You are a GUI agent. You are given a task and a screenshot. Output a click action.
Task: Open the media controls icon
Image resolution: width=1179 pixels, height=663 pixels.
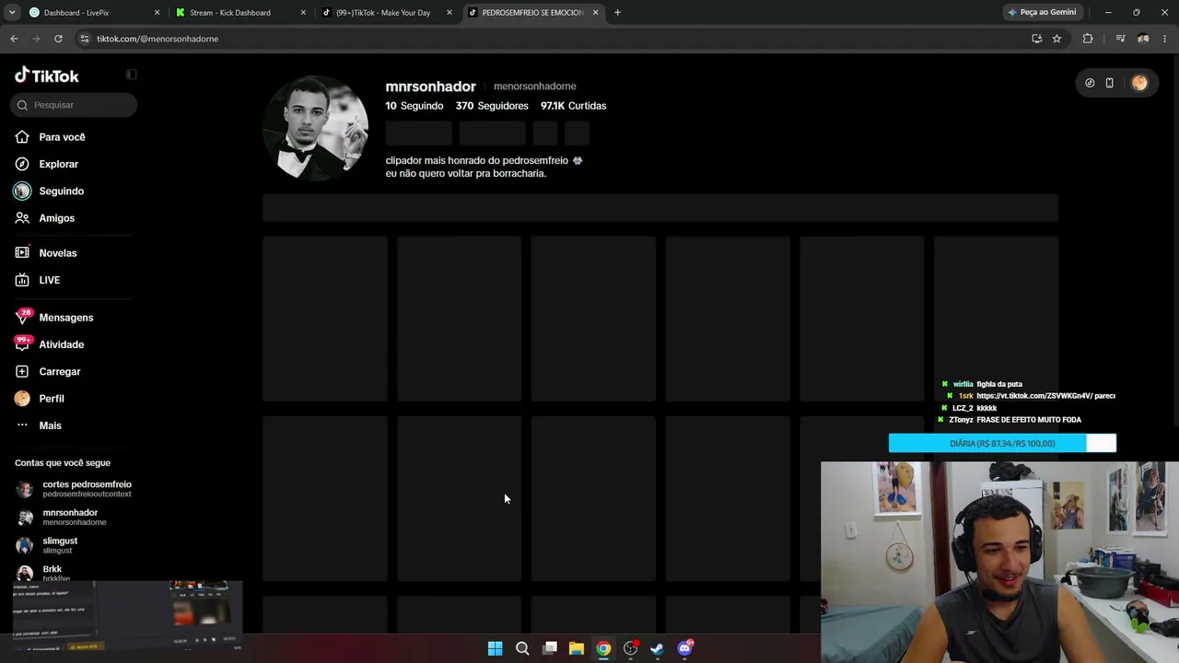click(x=1120, y=39)
